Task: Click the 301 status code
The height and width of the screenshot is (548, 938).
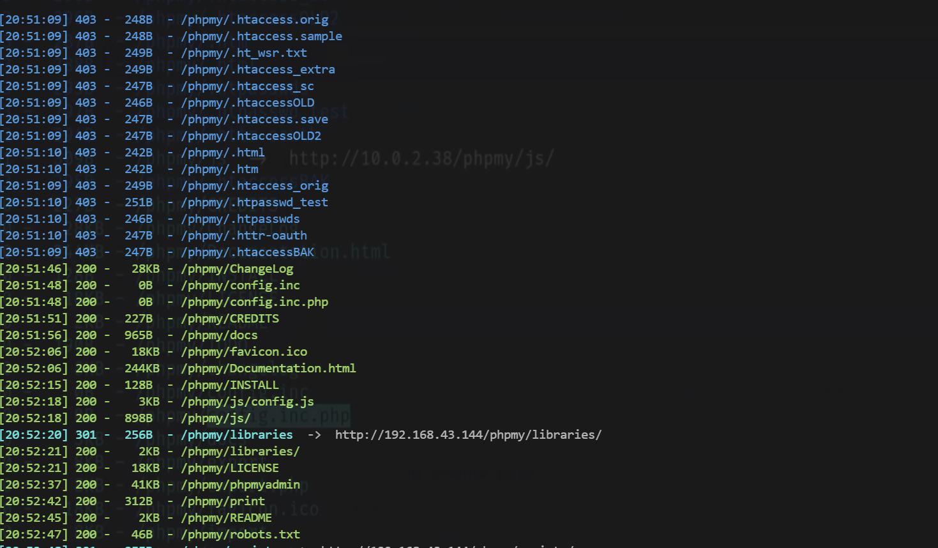Action: tap(86, 435)
